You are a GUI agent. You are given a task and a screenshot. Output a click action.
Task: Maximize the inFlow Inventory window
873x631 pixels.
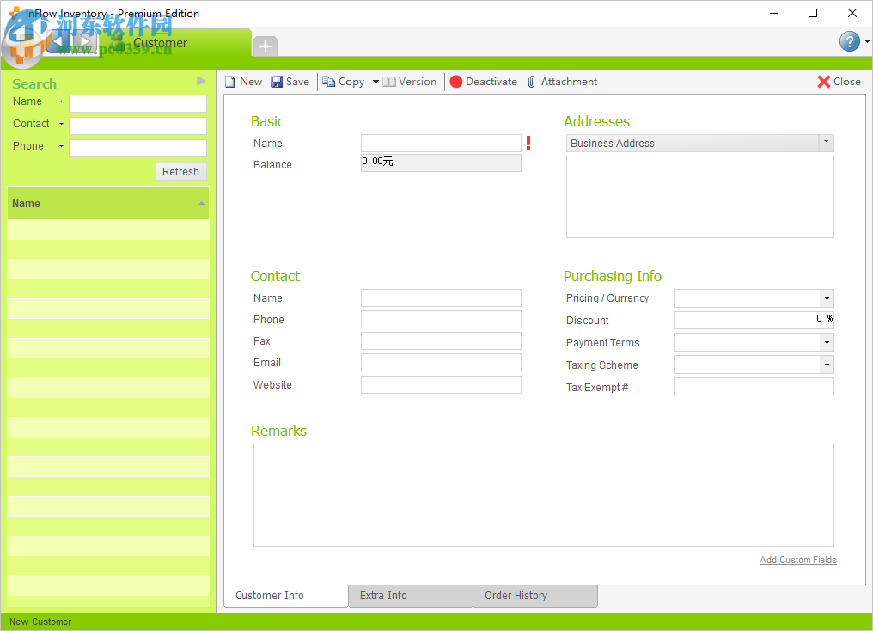[x=813, y=14]
